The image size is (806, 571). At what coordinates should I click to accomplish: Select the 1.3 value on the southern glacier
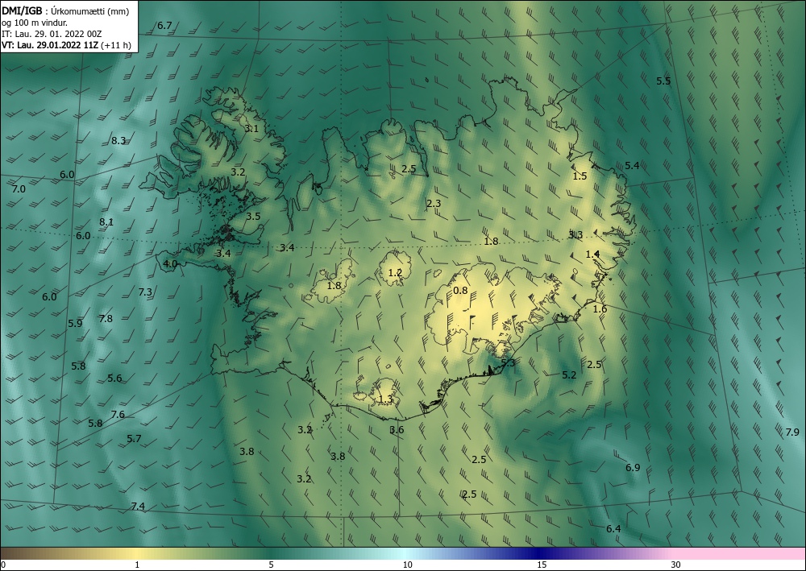(385, 399)
